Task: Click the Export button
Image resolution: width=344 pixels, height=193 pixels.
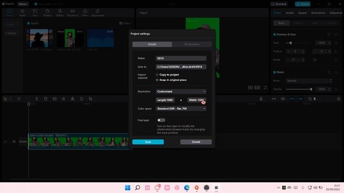Action: [303, 4]
